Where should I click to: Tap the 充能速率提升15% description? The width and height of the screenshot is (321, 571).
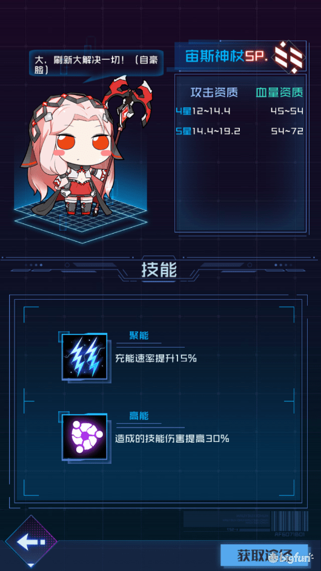tap(156, 358)
